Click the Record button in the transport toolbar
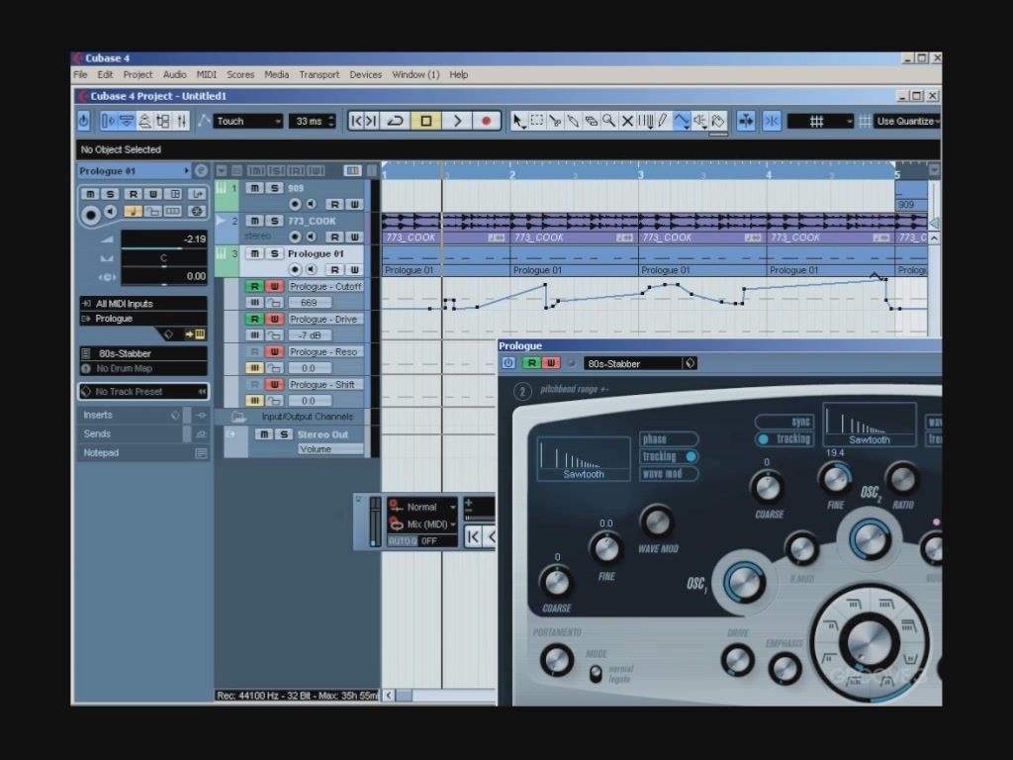The image size is (1013, 760). [487, 121]
